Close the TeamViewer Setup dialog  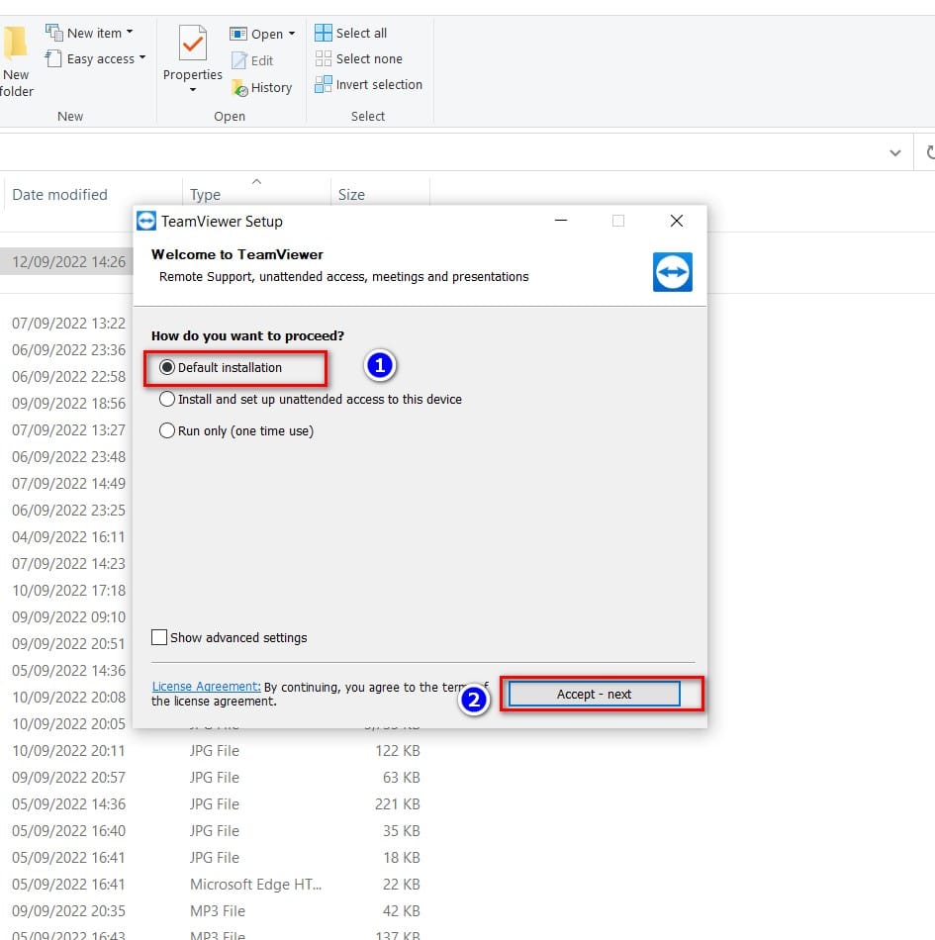tap(677, 221)
